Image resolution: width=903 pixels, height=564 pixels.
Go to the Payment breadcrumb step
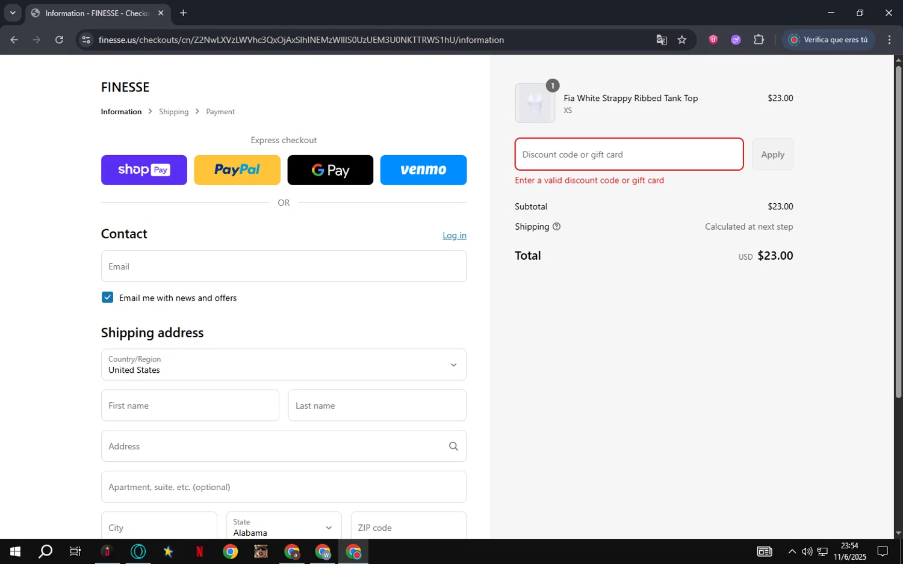(x=220, y=112)
